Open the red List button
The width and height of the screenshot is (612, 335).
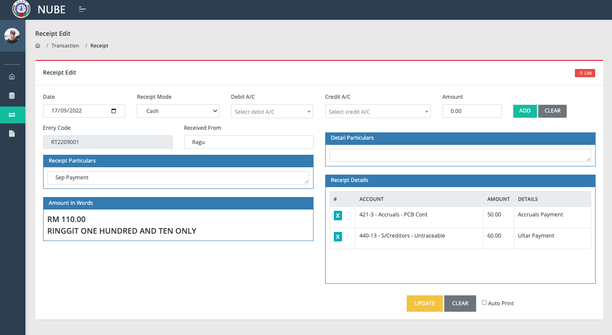click(585, 73)
